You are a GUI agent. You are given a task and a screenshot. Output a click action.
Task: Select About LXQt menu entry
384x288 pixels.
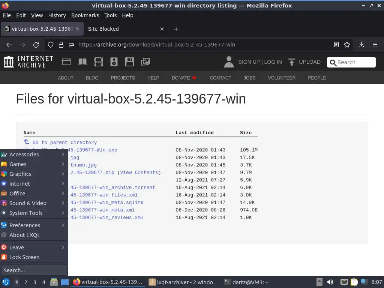pos(34,235)
